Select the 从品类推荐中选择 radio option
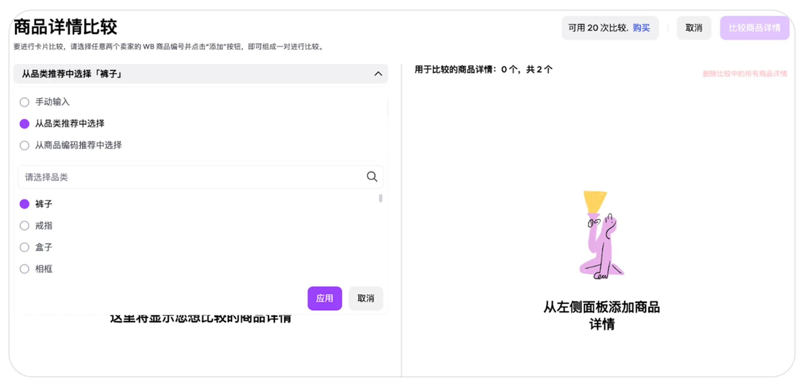This screenshot has width=804, height=387. click(25, 124)
